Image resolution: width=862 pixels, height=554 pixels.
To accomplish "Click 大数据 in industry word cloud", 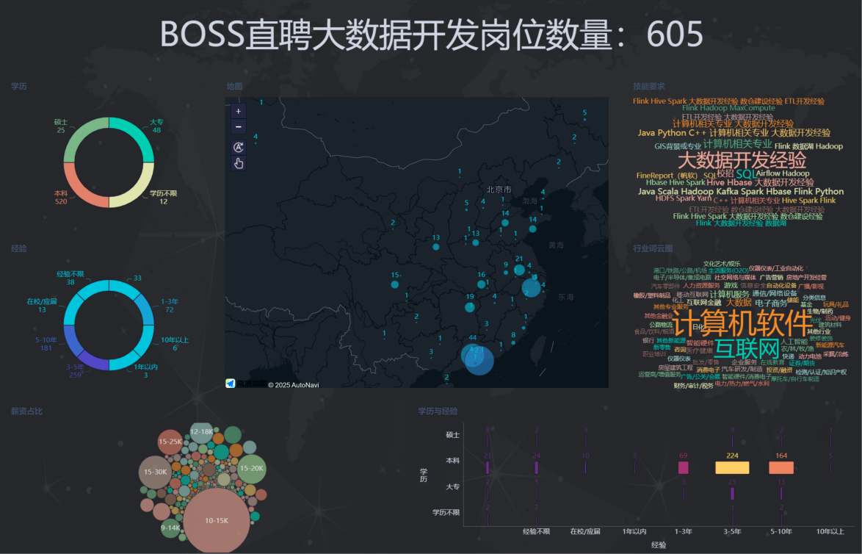I will pyautogui.click(x=739, y=303).
